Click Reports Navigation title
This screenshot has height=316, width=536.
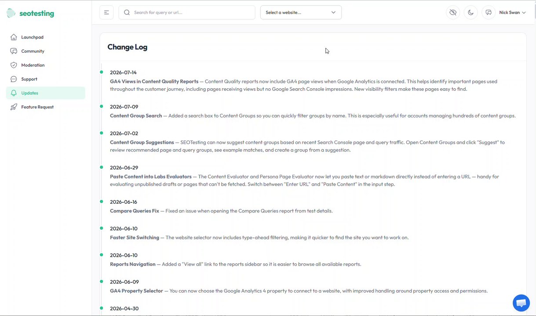pyautogui.click(x=133, y=264)
